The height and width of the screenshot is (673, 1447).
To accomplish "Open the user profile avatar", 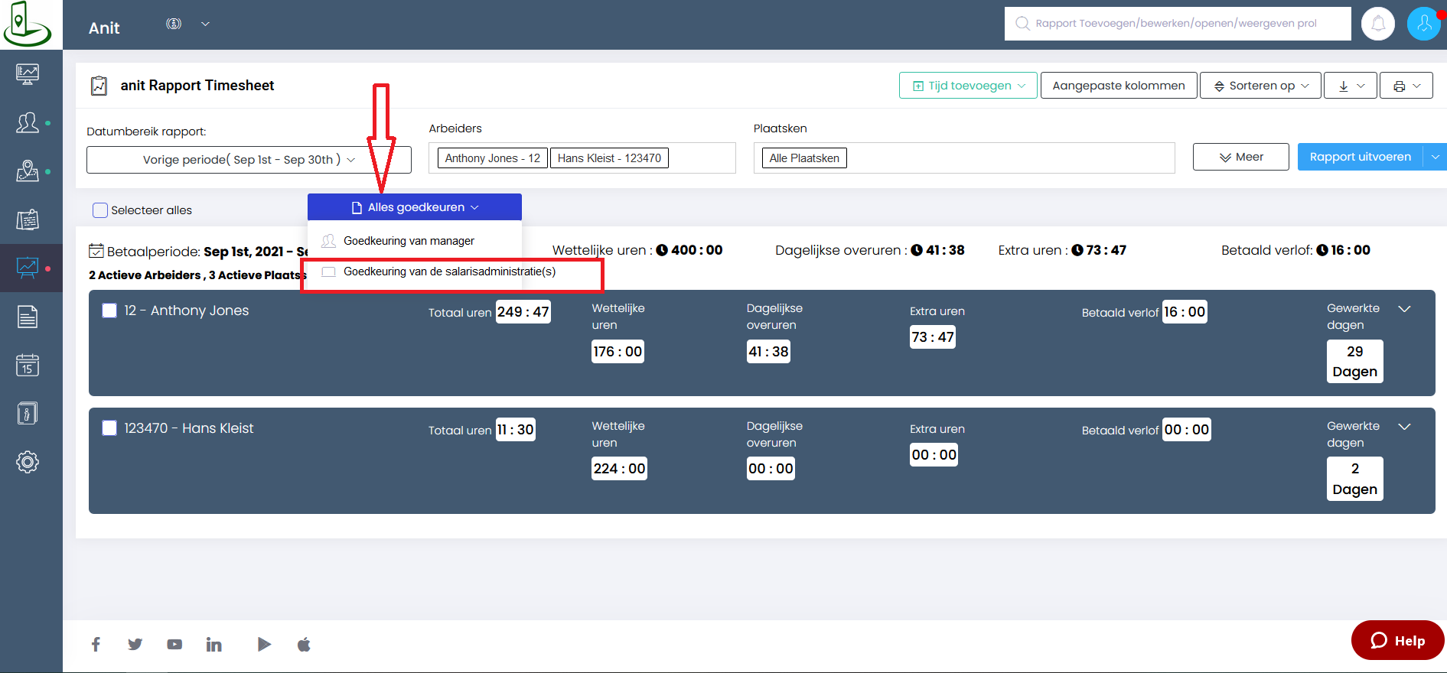I will pyautogui.click(x=1423, y=24).
